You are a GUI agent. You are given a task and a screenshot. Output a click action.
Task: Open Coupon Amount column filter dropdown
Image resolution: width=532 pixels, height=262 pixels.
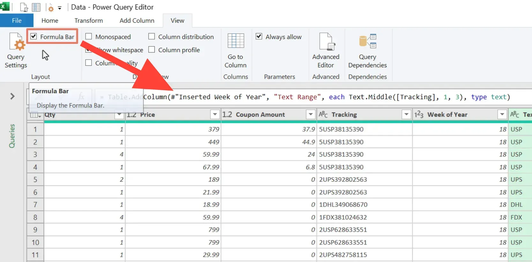(x=311, y=114)
